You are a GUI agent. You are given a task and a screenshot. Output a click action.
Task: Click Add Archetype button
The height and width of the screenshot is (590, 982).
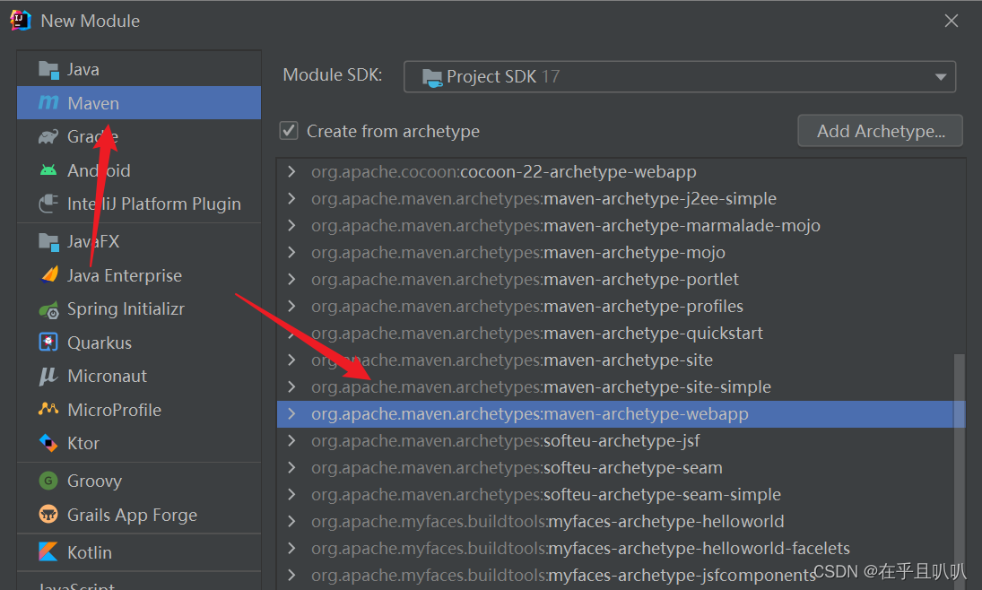point(880,131)
